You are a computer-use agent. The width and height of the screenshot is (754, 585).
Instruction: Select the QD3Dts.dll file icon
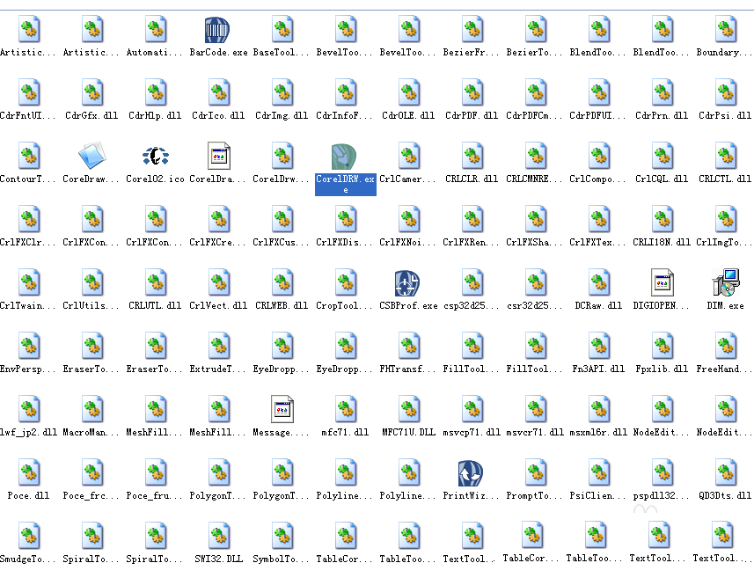(x=726, y=473)
